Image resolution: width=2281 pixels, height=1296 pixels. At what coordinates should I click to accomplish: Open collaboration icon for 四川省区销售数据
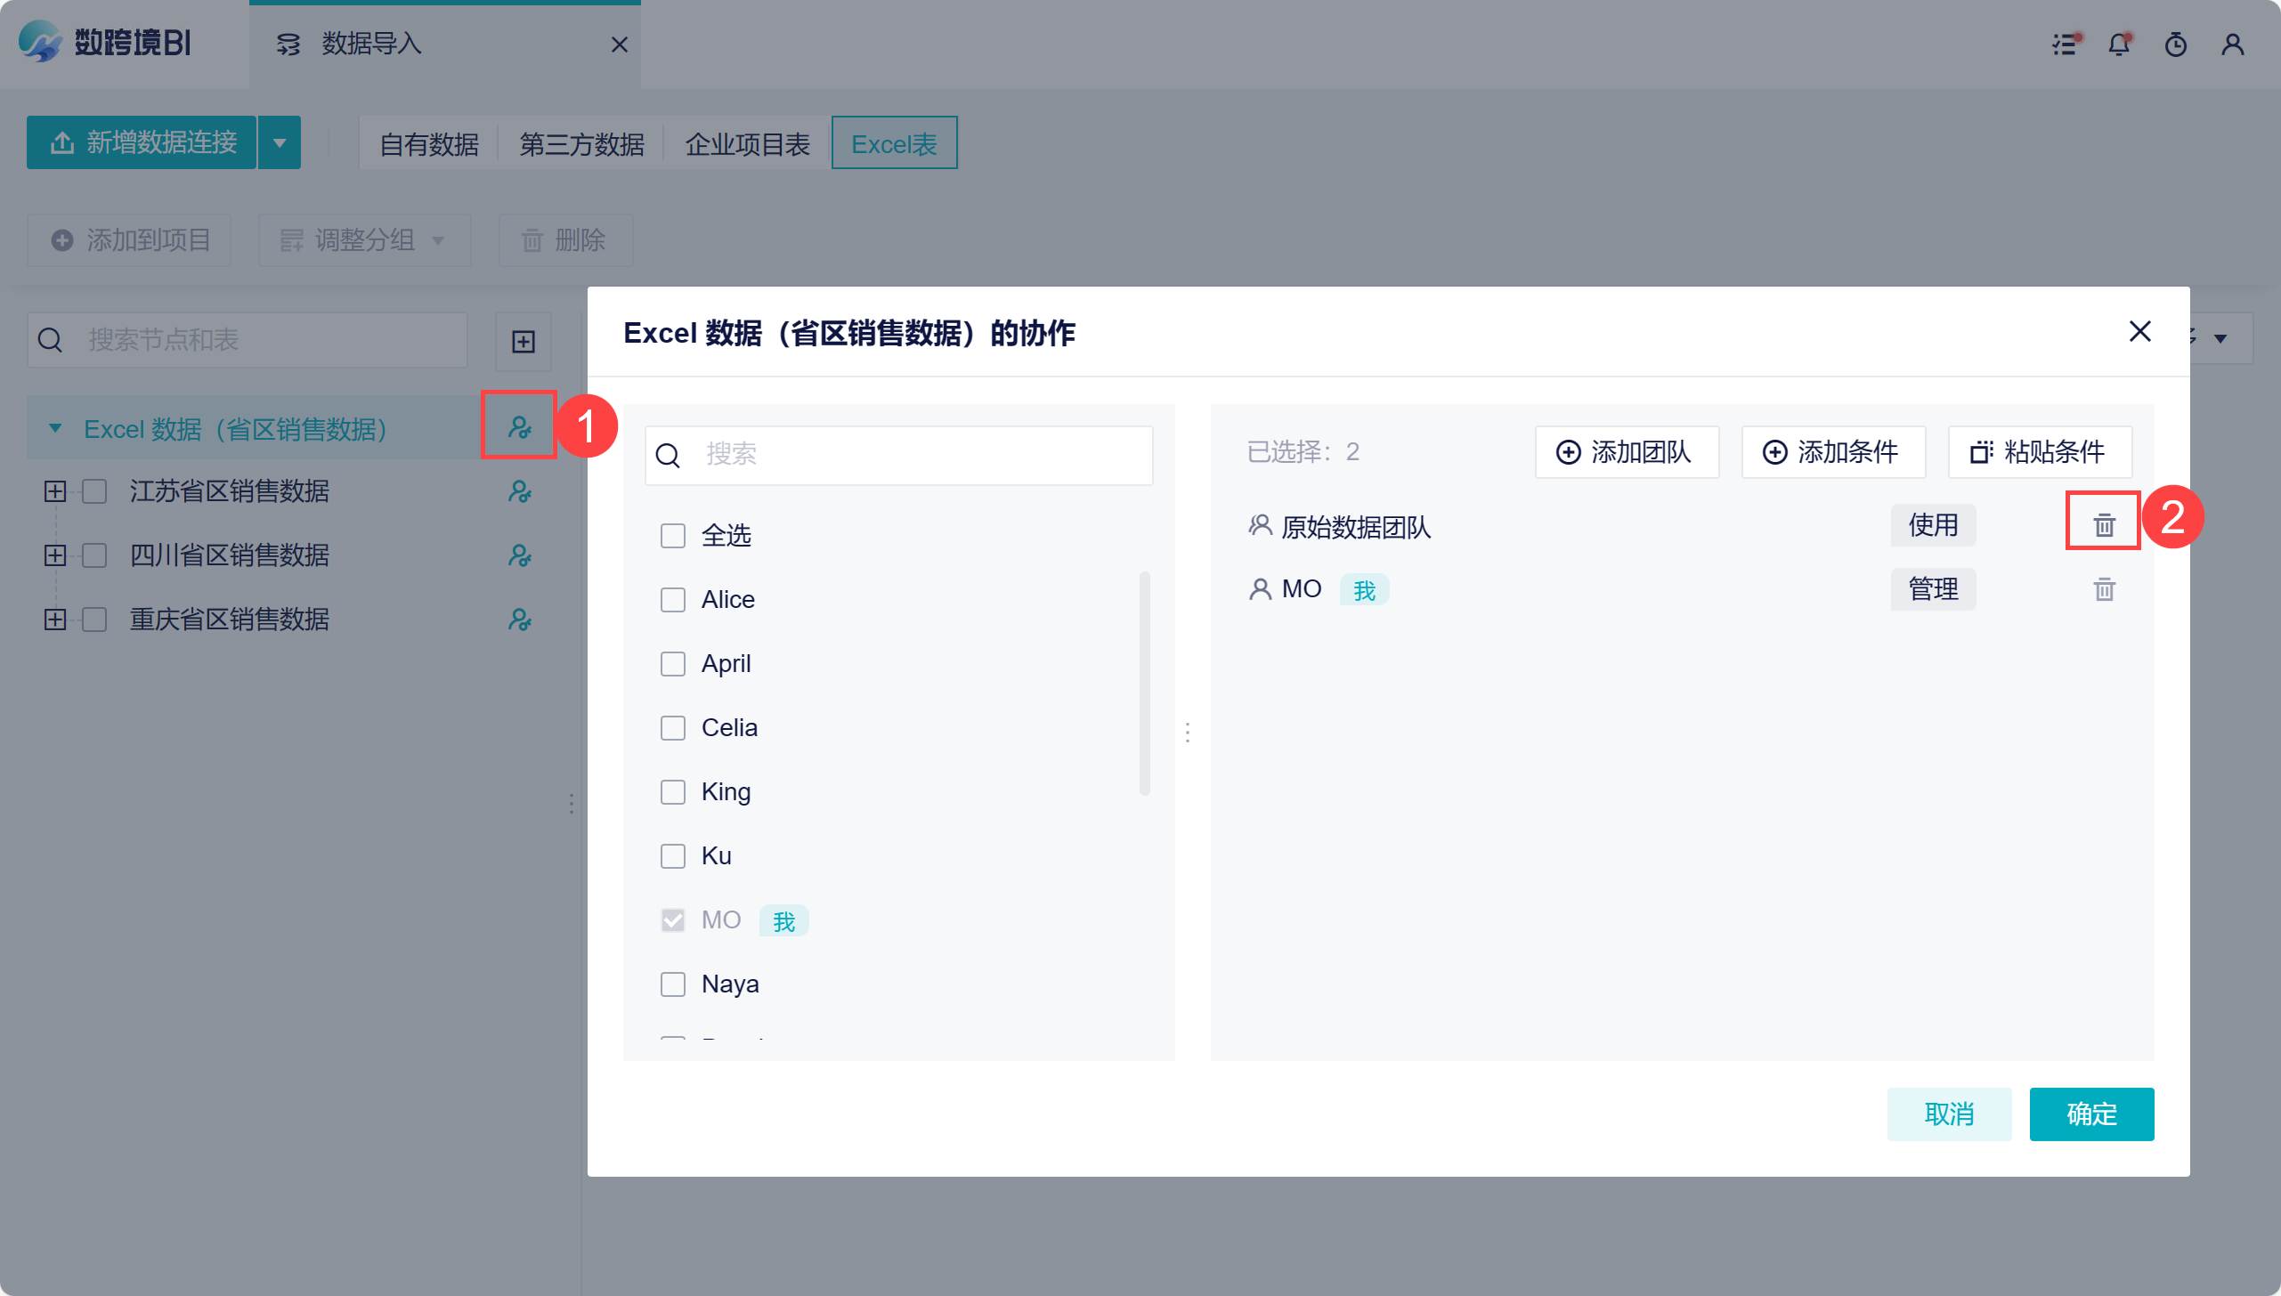[519, 555]
